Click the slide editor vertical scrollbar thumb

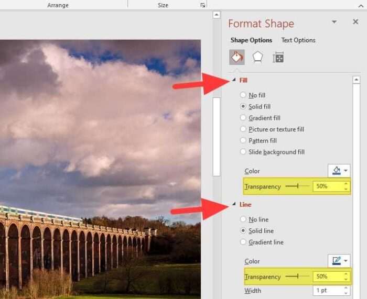coord(217,137)
